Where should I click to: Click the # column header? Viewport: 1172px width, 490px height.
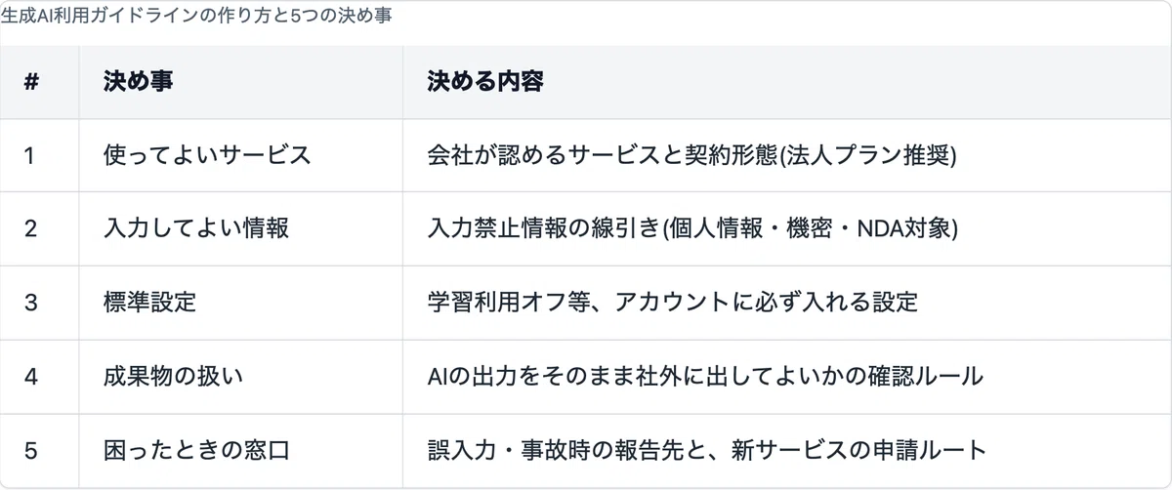click(x=40, y=82)
